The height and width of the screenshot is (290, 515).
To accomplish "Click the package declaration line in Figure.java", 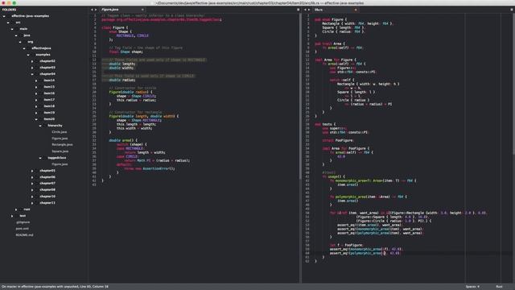I will pyautogui.click(x=161, y=19).
